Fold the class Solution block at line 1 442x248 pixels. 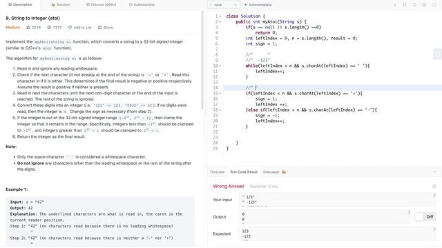click(x=220, y=17)
